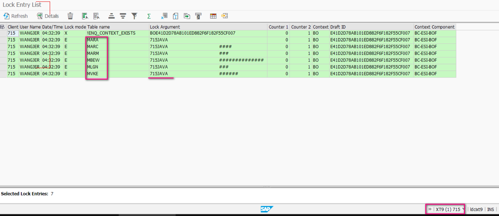
Task: Click the Refresh button
Action: 15,16
